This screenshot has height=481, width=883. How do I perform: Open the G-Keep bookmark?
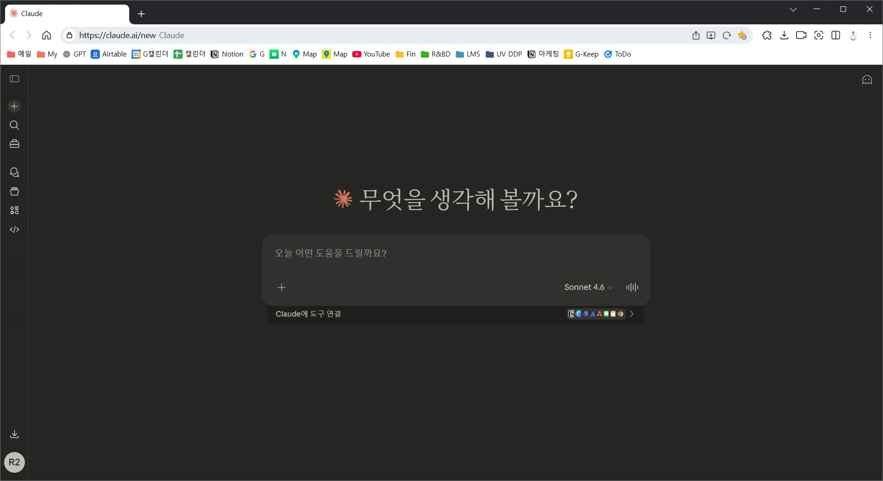[581, 54]
